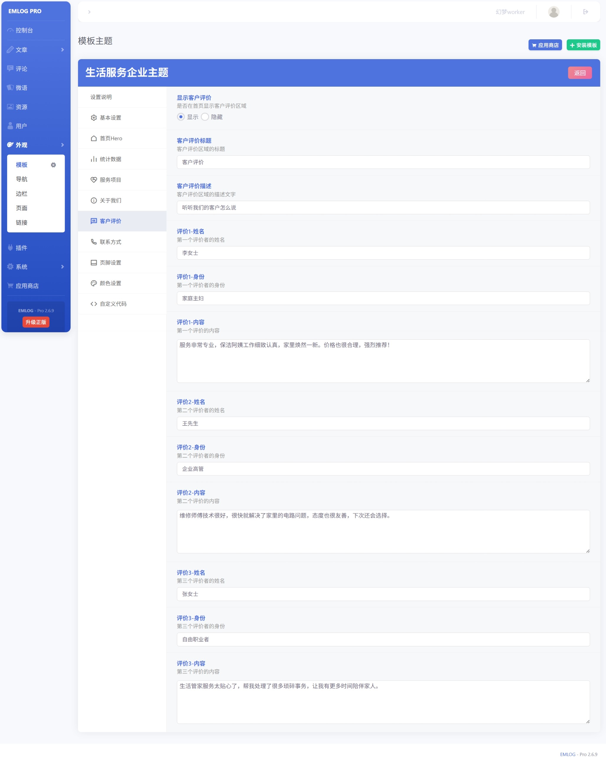Click the 颜色设置 palette icon
Screen dimensions: 606x764
click(93, 283)
